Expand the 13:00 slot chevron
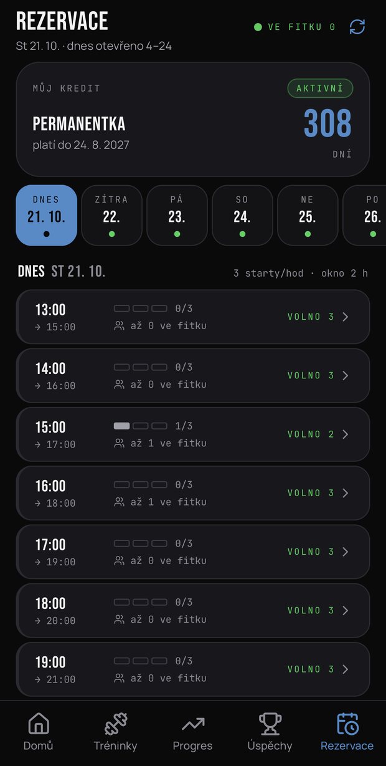386x766 pixels. 346,317
